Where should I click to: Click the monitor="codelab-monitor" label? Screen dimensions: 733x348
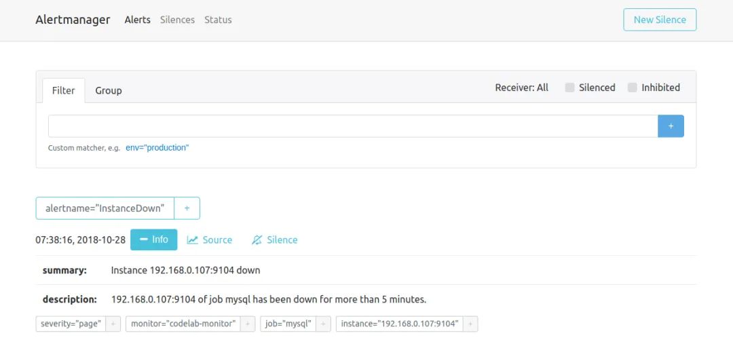[183, 324]
